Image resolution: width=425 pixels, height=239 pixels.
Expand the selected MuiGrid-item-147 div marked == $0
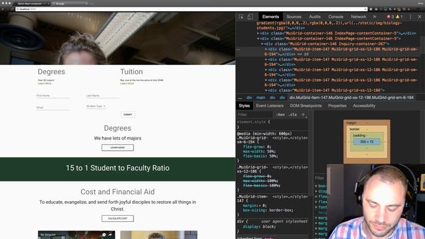click(266, 49)
